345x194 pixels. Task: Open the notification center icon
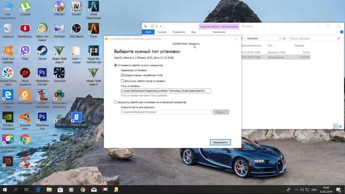[339, 190]
